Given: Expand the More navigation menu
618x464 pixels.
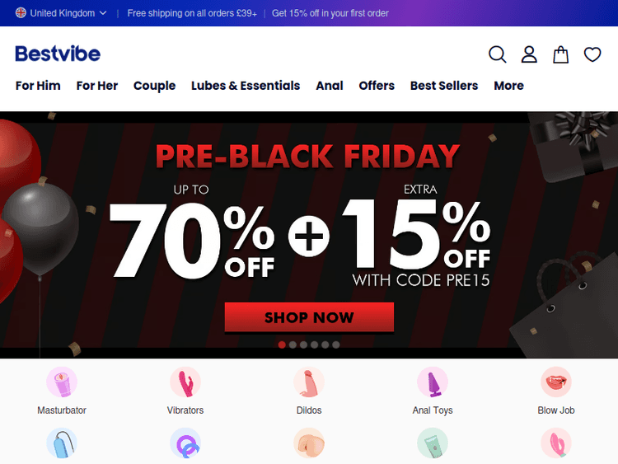Looking at the screenshot, I should coord(508,86).
